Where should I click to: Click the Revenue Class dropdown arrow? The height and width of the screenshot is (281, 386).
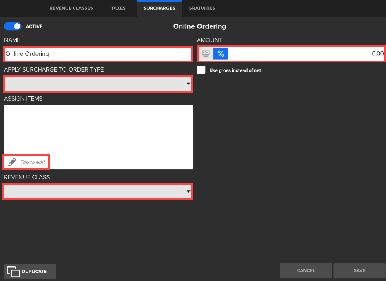[x=188, y=191]
